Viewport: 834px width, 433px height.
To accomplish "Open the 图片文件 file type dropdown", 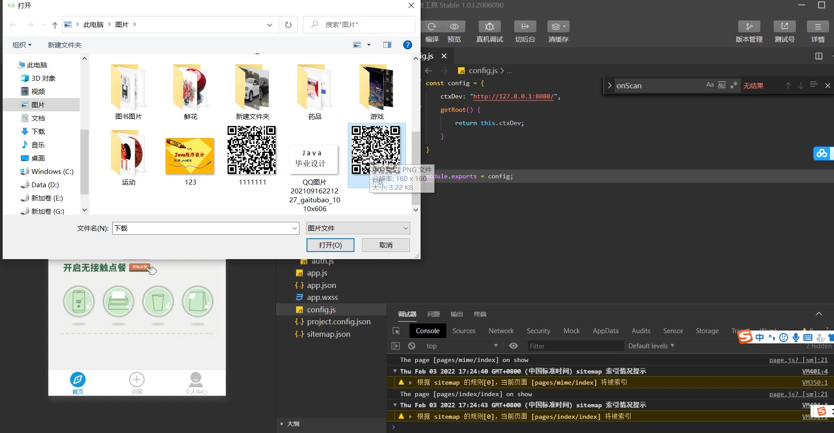I will [358, 228].
